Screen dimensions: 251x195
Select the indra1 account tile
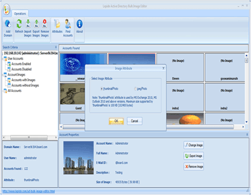coord(185,97)
